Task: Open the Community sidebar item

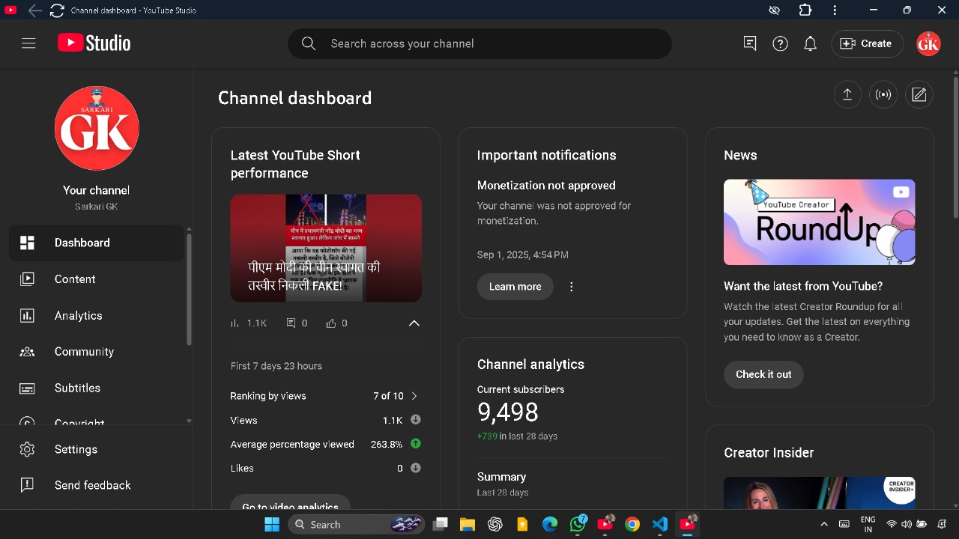Action: [96, 352]
